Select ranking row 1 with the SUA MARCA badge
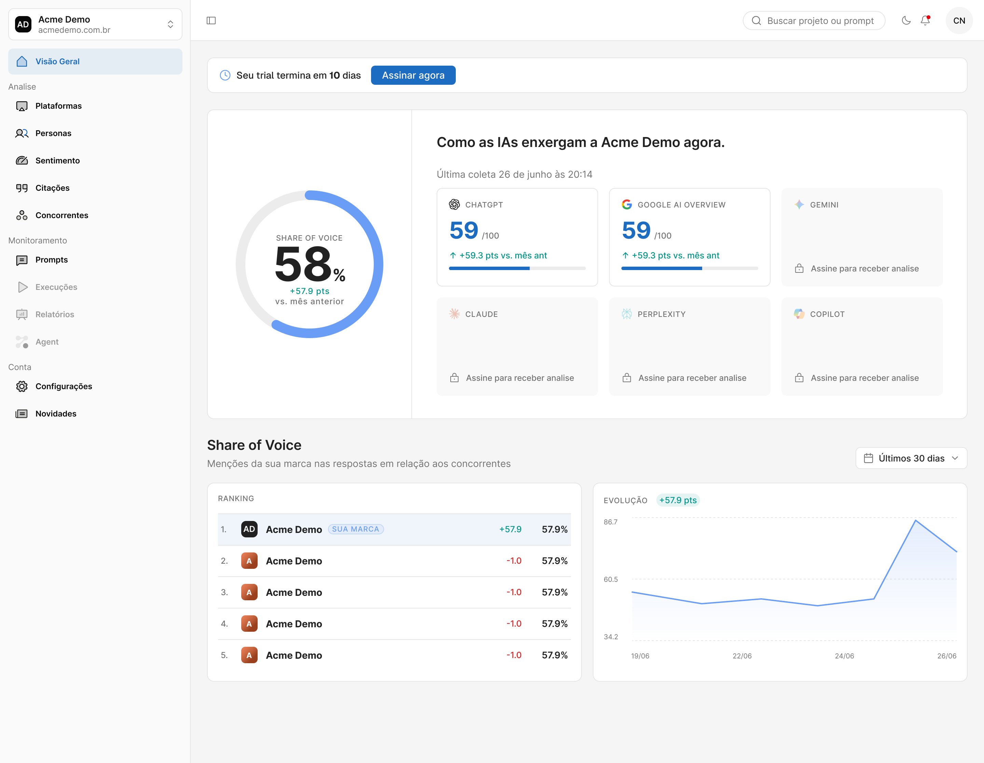Screen dimensions: 984x763 point(394,530)
